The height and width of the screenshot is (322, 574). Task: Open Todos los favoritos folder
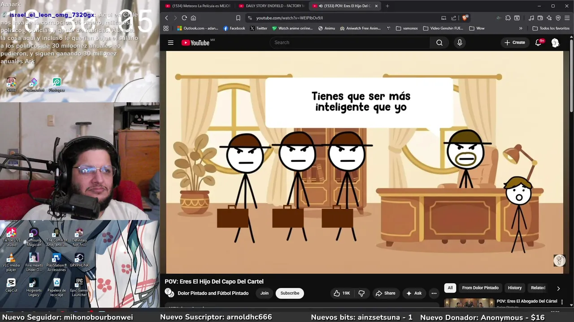click(x=551, y=28)
